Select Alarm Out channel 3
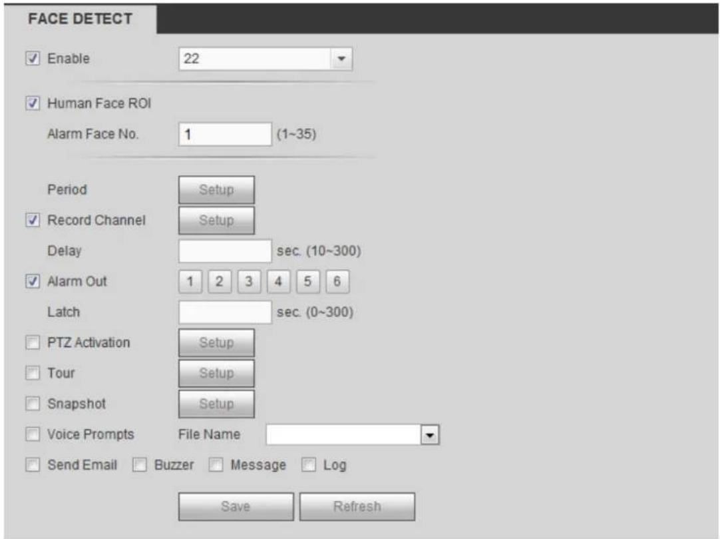 (249, 281)
